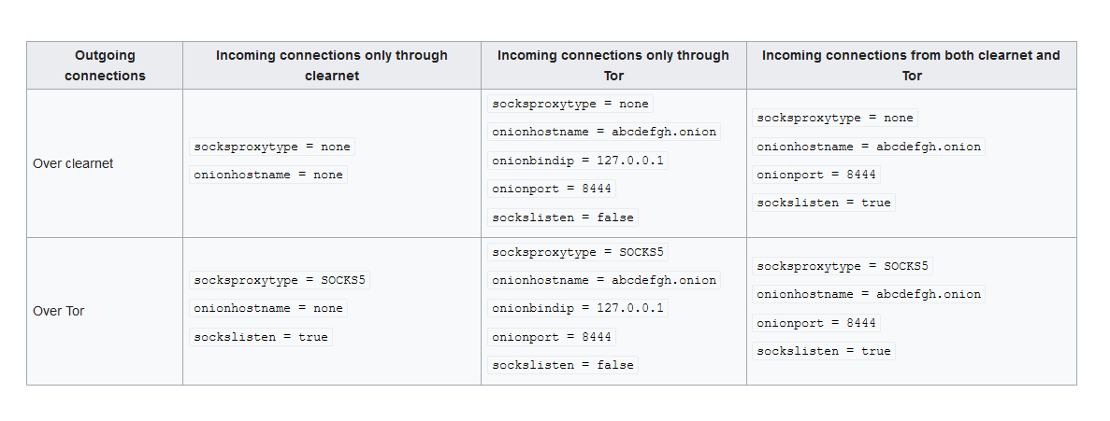Click "onionbindip = 127.0.0.1" in the Over clearnet row
Screen dimensions: 1110x421
(578, 161)
